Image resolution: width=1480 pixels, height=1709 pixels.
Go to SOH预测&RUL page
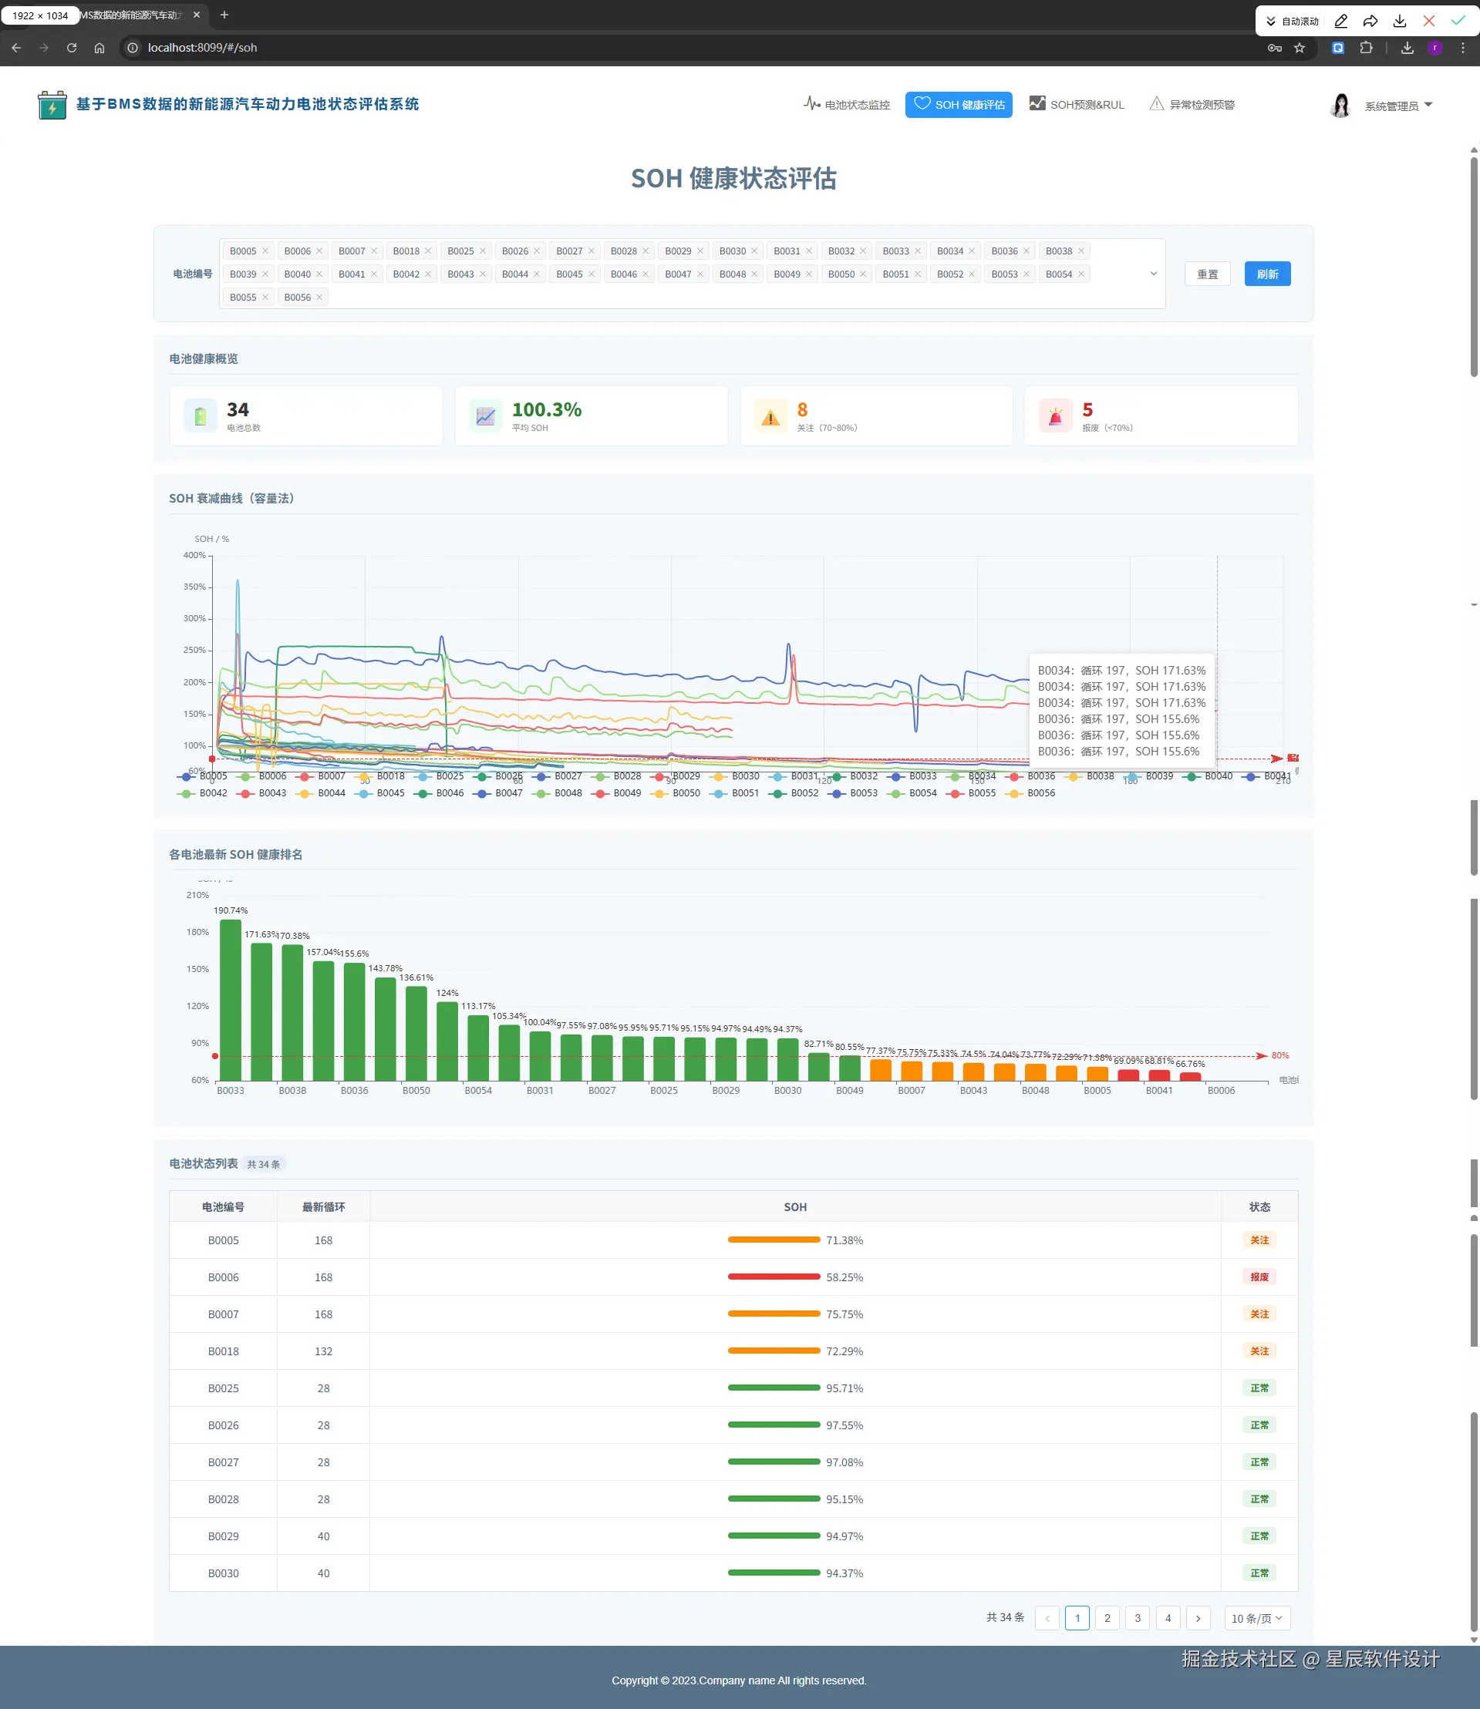coord(1076,105)
